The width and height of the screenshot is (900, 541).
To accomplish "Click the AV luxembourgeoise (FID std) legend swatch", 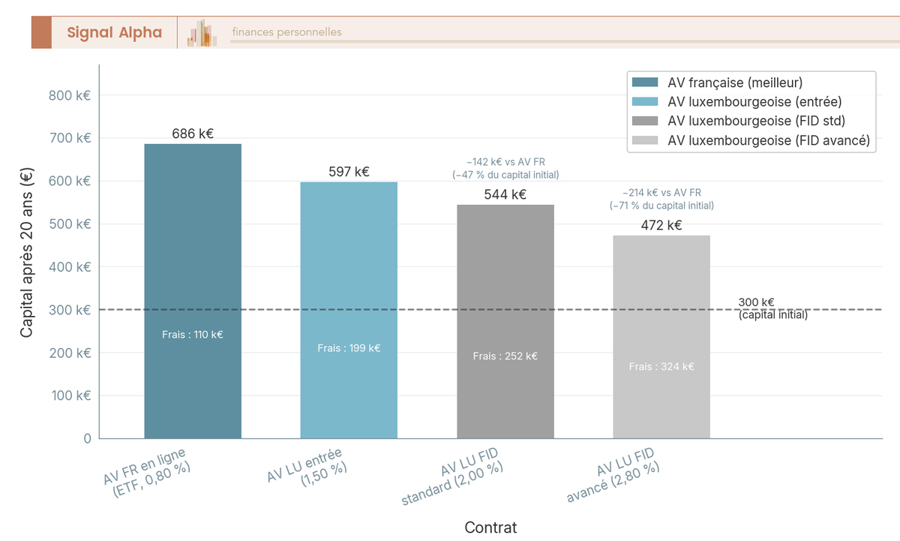I will pyautogui.click(x=645, y=121).
